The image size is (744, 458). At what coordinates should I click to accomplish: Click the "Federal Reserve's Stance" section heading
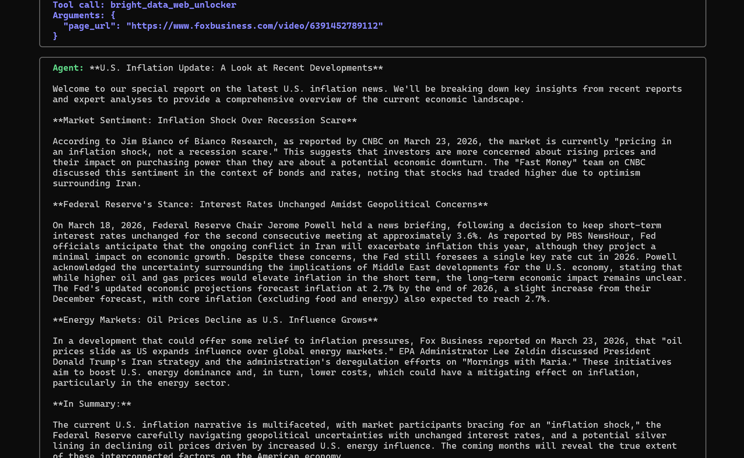tap(270, 204)
